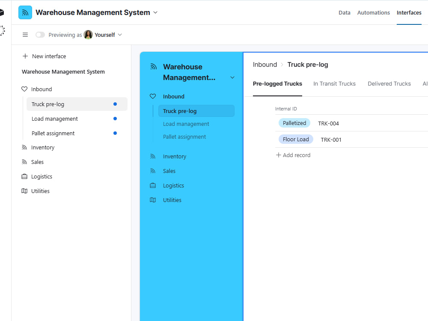Switch to the Data tab
The width and height of the screenshot is (428, 321).
tap(344, 12)
